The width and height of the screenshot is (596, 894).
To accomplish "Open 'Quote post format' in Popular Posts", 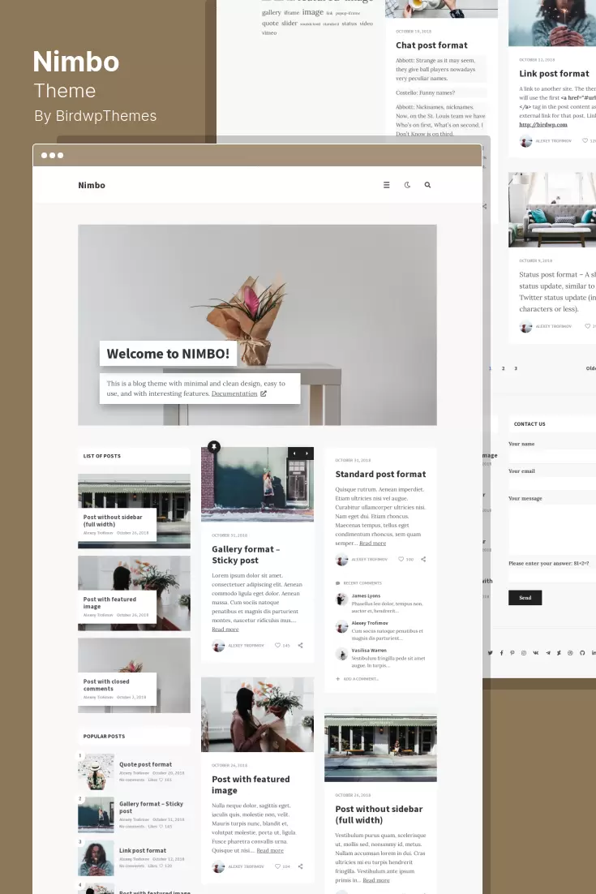I will (x=145, y=764).
